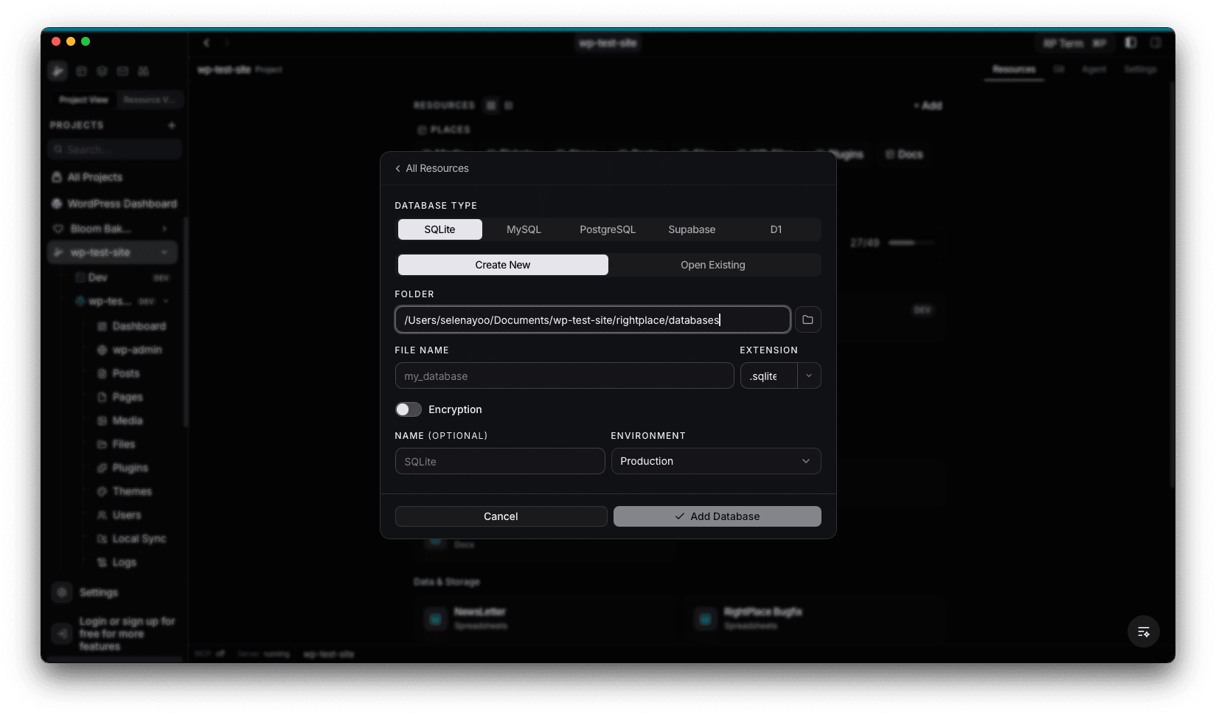Click the plus icon next to Projects

pos(172,125)
